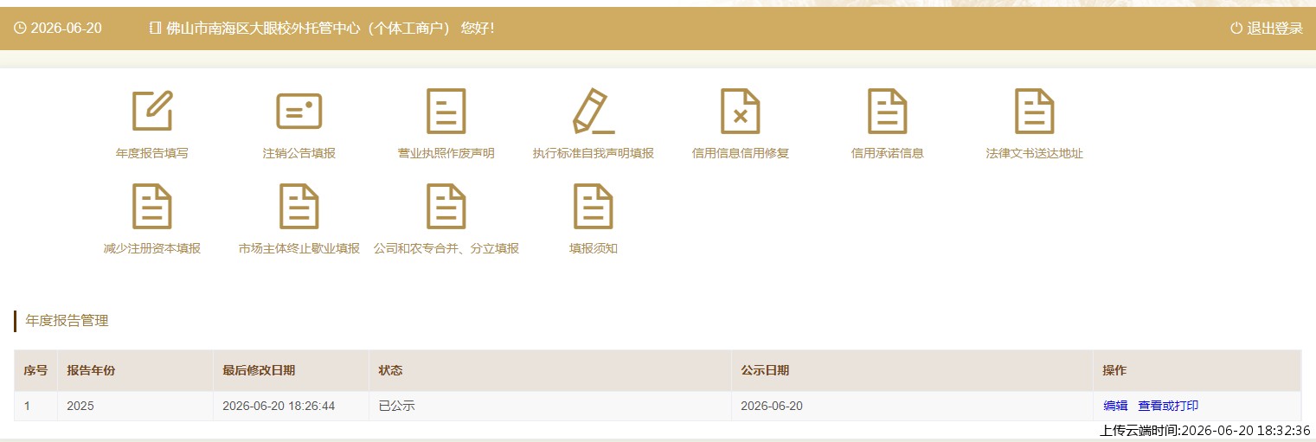Image resolution: width=1316 pixels, height=442 pixels.
Task: Open the 执行标准自我声明填报 pencil icon
Action: (x=594, y=111)
